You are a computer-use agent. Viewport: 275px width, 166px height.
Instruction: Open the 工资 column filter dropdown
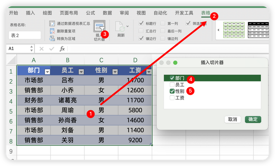tap(149, 72)
